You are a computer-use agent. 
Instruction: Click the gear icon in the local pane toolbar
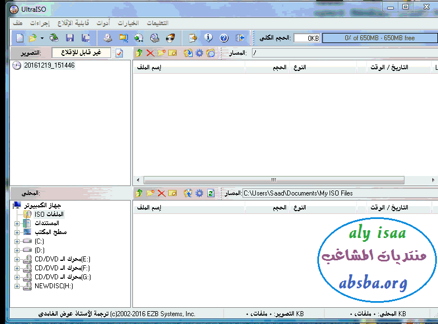199,193
